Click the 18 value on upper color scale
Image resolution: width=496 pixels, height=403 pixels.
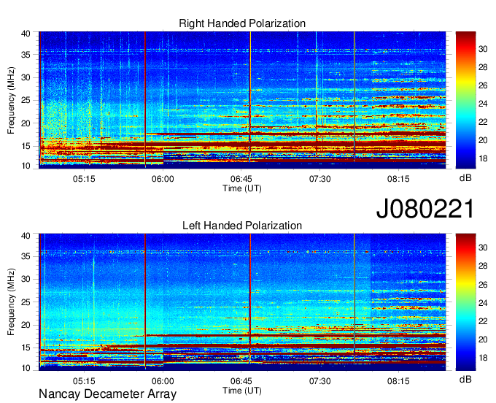tap(483, 158)
